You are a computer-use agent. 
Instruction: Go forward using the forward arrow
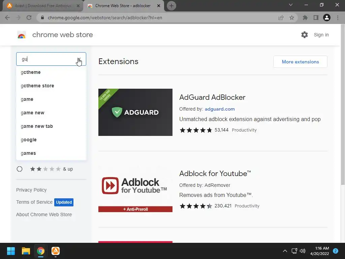[18, 18]
